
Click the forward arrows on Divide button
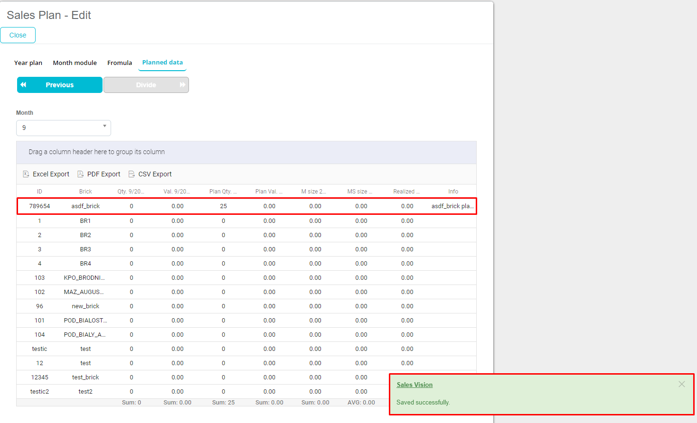182,85
